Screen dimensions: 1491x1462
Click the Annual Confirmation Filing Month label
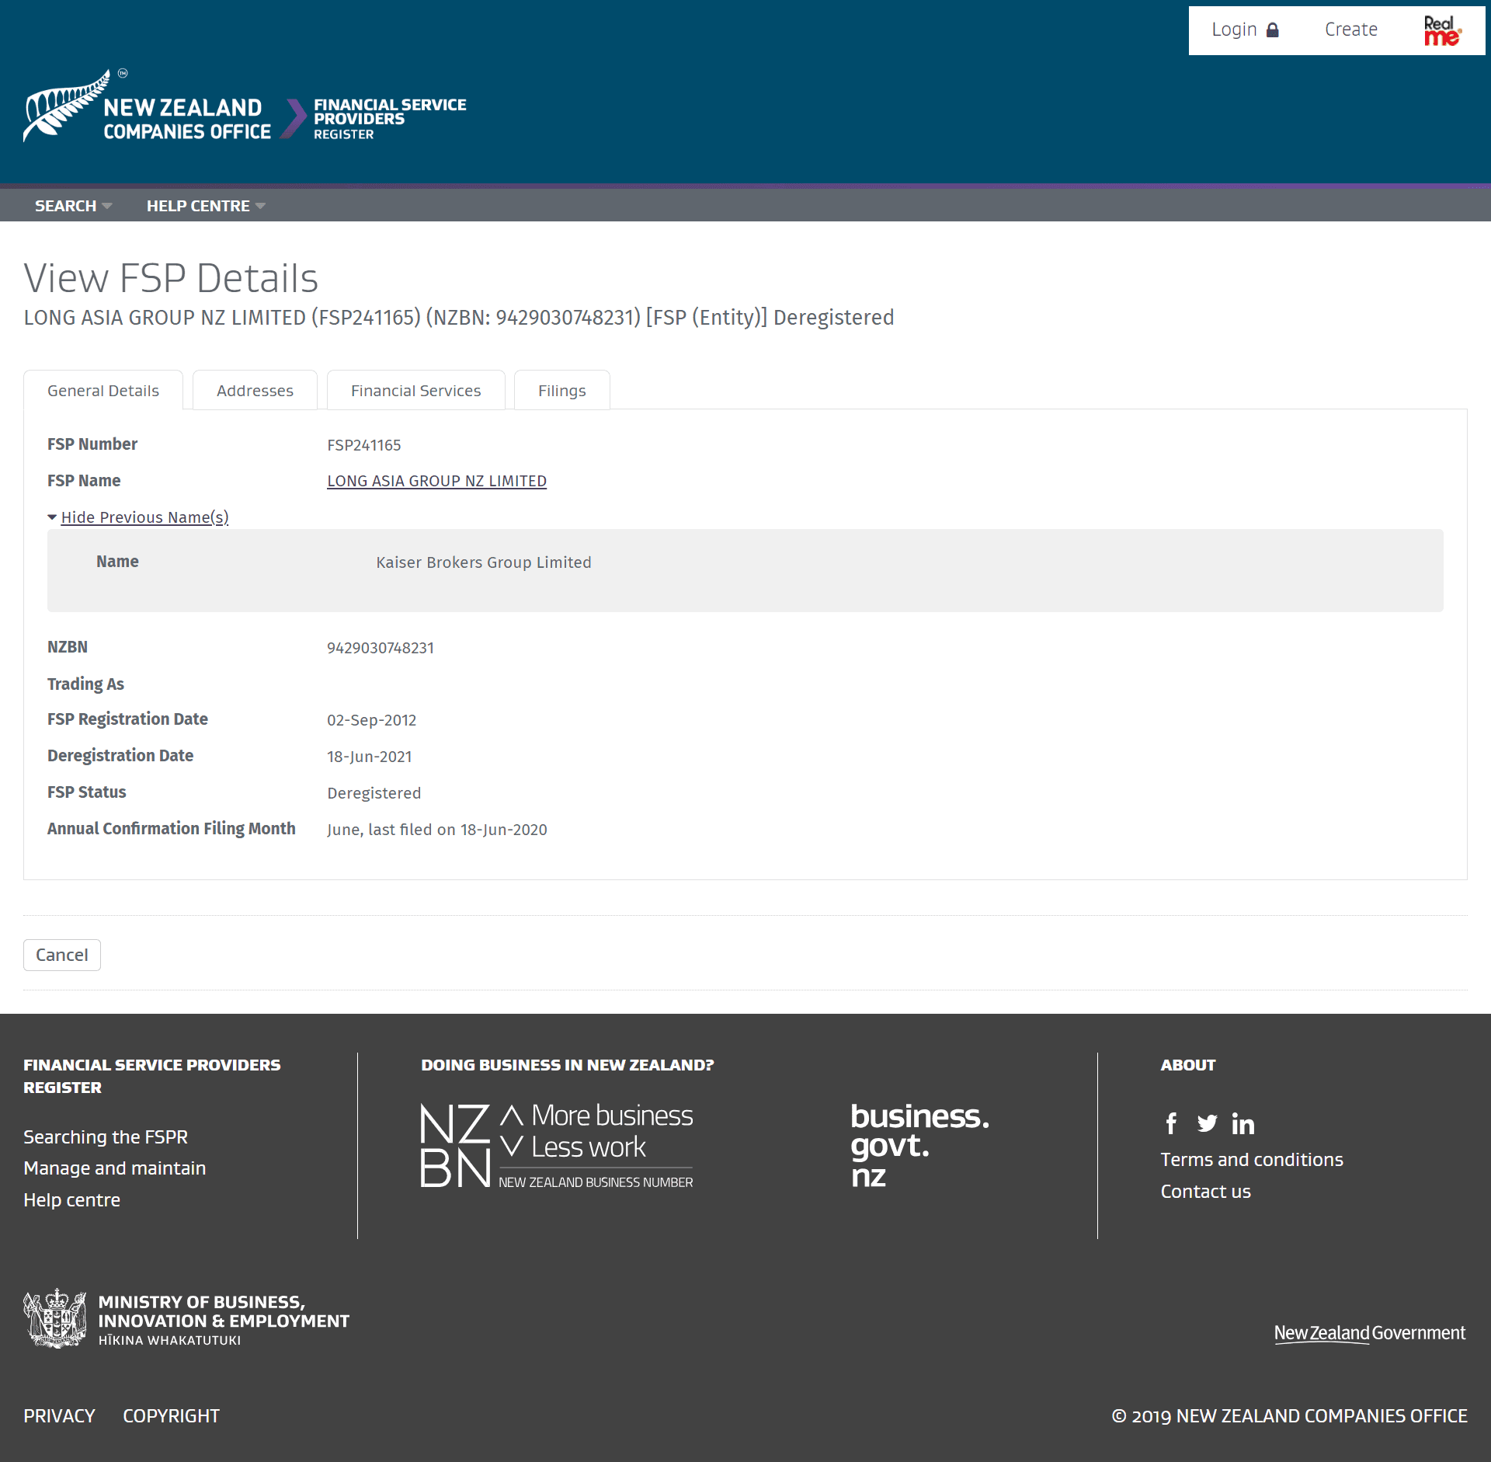171,829
